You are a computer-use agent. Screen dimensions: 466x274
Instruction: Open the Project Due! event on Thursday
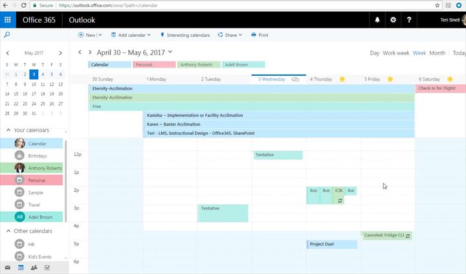coord(331,244)
